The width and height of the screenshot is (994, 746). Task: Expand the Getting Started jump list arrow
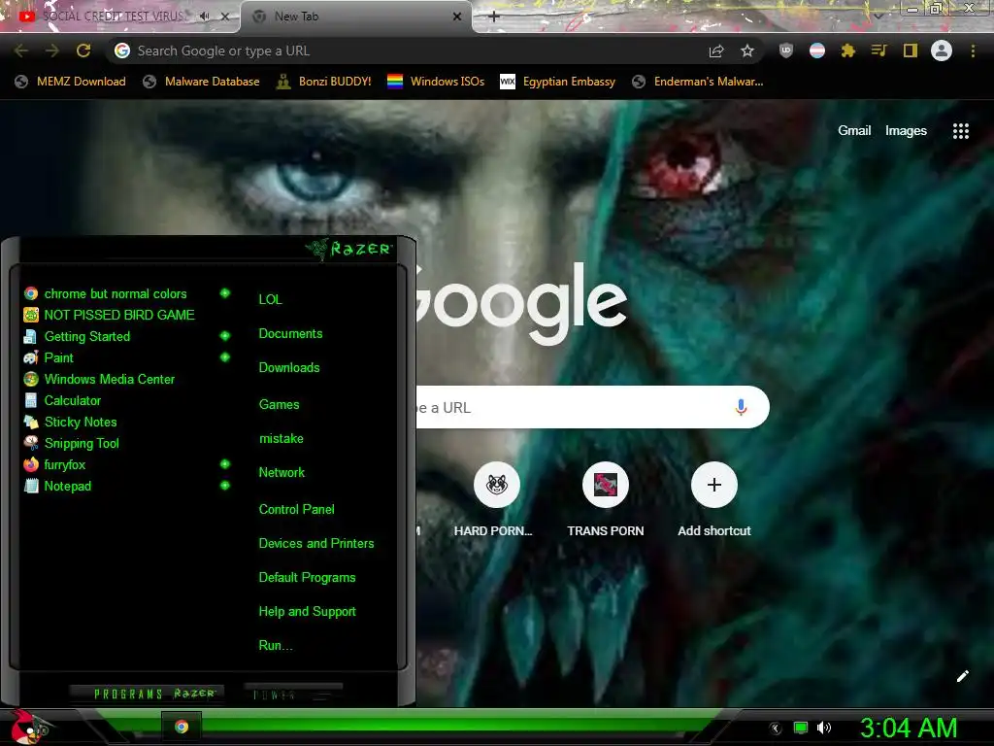[x=225, y=335]
